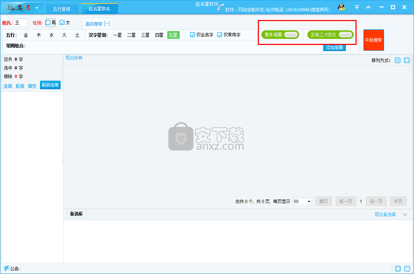Select the compact grid layout icon beside 排列方式
Image resolution: width=414 pixels, height=274 pixels.
coord(398,60)
